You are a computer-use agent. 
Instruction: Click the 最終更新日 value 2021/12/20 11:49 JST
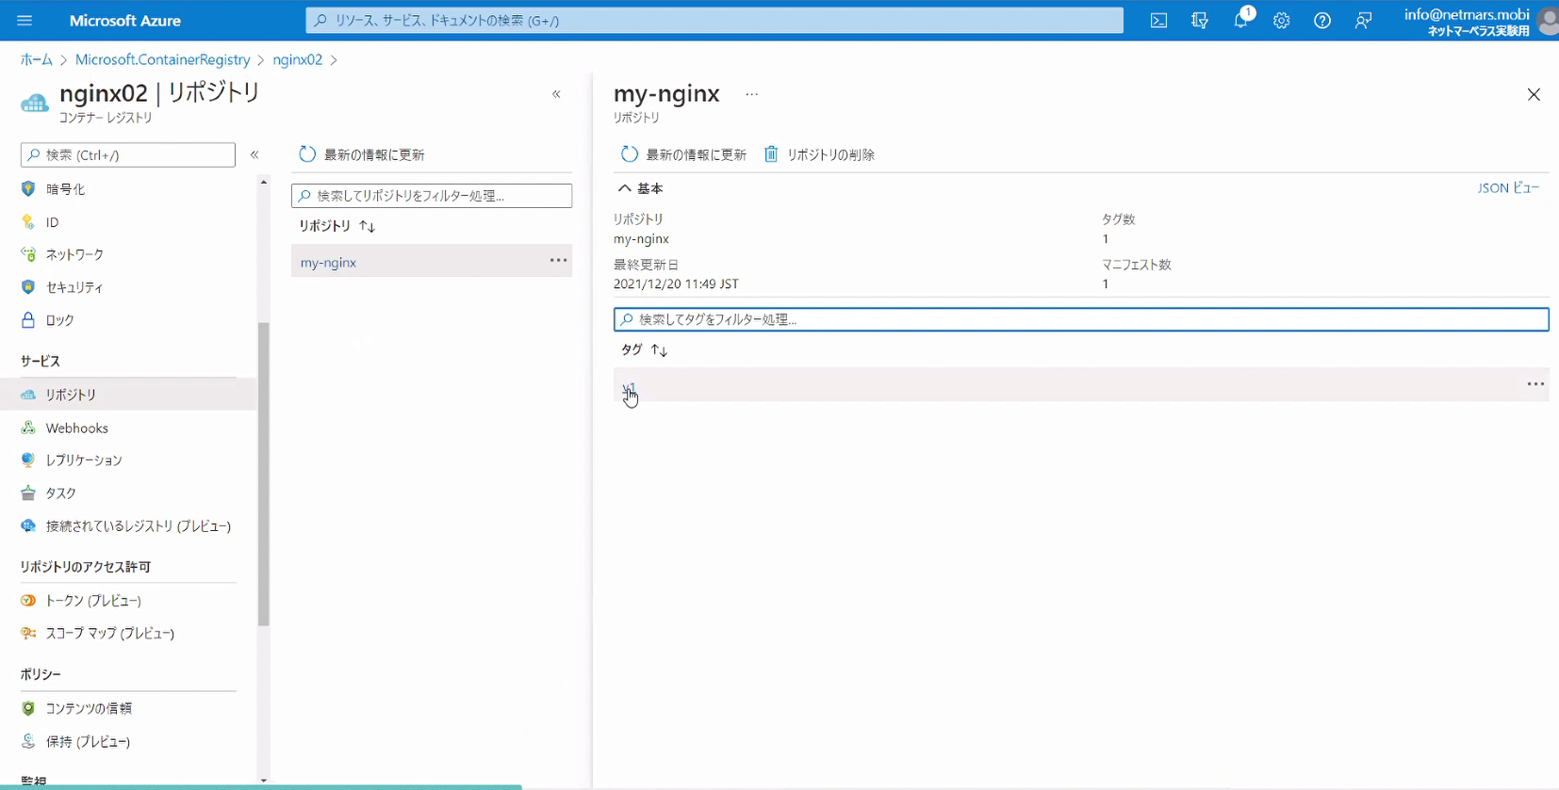tap(676, 284)
